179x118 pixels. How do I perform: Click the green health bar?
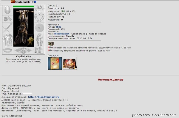click(24, 7)
